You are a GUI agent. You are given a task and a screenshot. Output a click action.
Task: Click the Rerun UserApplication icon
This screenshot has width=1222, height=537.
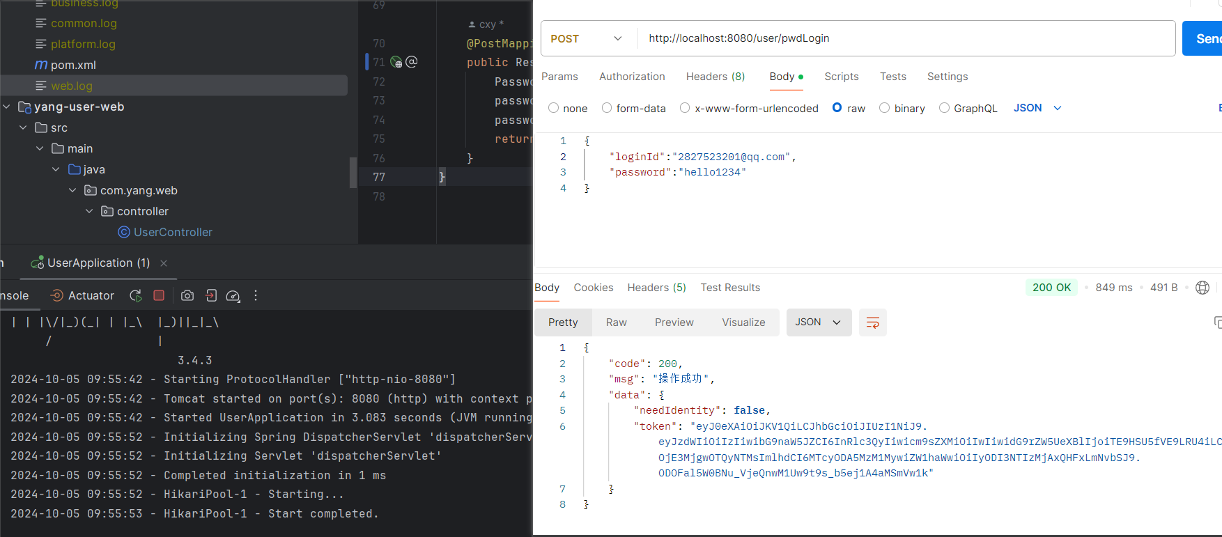pos(136,295)
